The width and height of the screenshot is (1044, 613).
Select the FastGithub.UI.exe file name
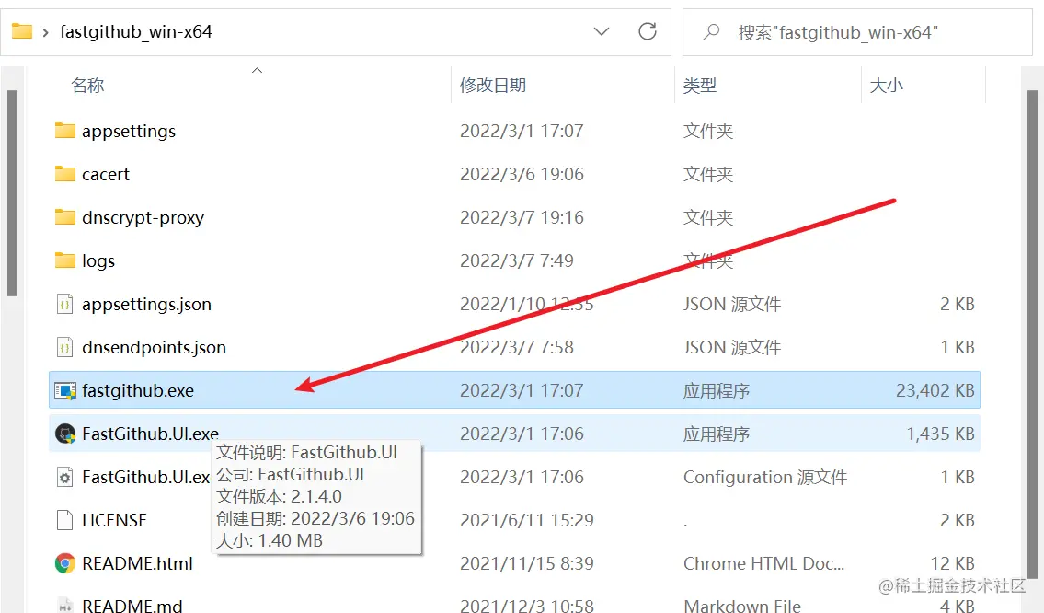(x=151, y=434)
